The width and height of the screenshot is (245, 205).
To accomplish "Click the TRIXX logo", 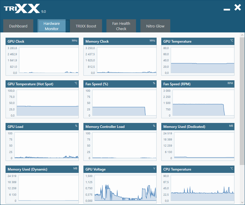I will [x=25, y=9].
